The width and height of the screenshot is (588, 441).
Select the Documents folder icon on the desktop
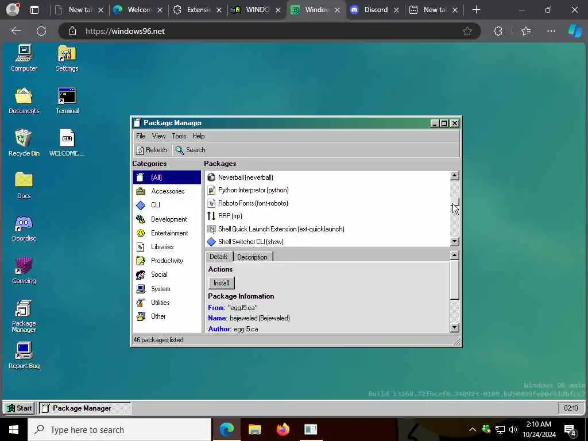point(24,100)
